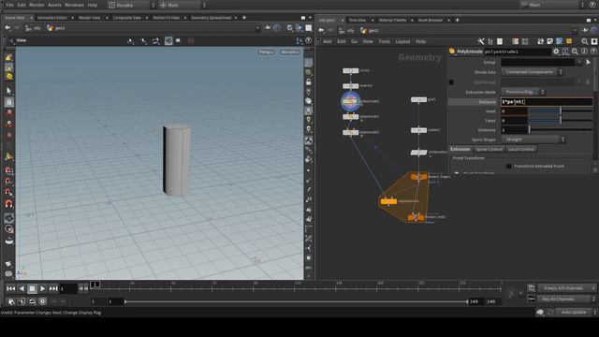Jump to the last frame
This screenshot has height=337, width=599.
point(53,289)
